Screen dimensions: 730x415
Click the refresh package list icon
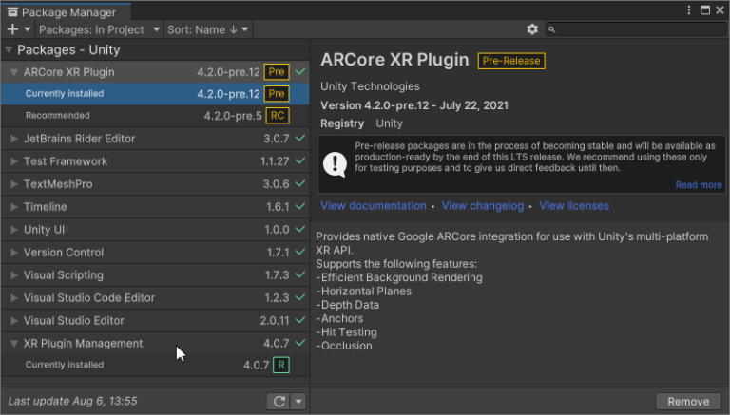(279, 401)
